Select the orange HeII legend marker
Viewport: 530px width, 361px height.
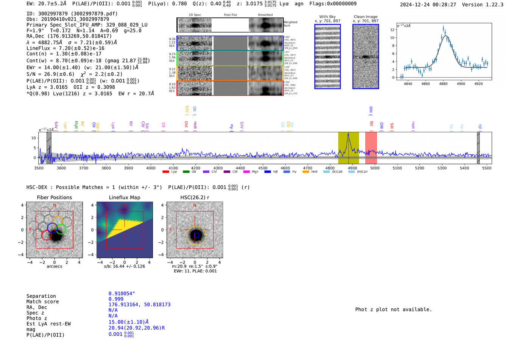[x=306, y=172]
